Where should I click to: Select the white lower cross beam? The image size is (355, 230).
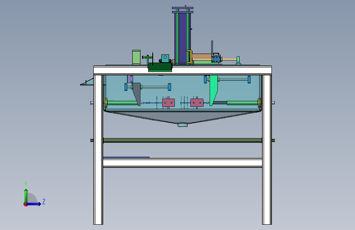pyautogui.click(x=183, y=163)
